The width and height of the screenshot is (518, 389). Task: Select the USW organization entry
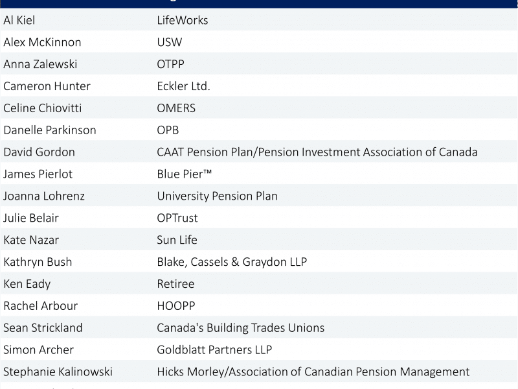pos(170,42)
